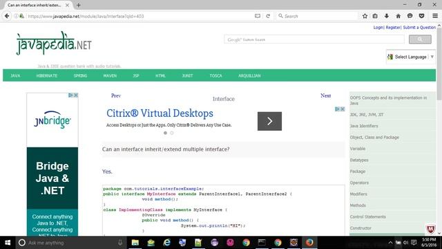442x249 pixels.
Task: Open HIBERNATE menu item
Action: click(x=47, y=75)
